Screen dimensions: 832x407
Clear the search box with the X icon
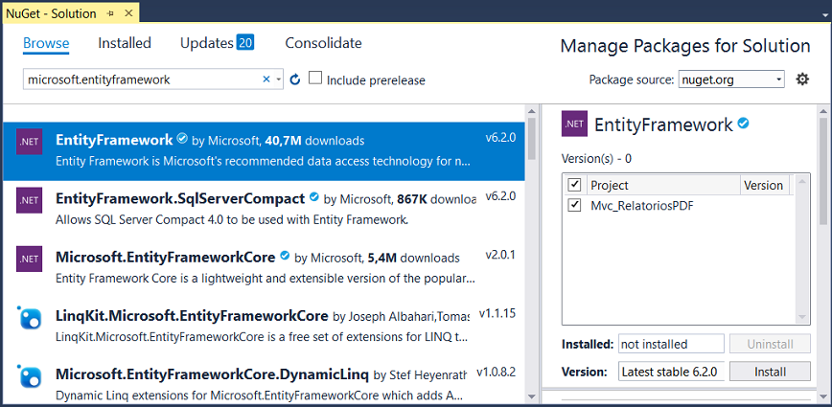click(x=266, y=79)
